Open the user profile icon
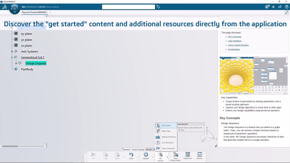Screen dimensions: 290x163 click(x=267, y=7)
